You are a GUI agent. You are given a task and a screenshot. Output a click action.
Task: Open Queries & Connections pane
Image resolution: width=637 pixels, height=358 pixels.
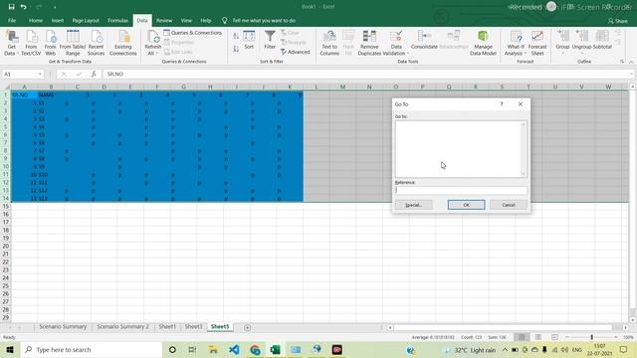[x=193, y=33]
